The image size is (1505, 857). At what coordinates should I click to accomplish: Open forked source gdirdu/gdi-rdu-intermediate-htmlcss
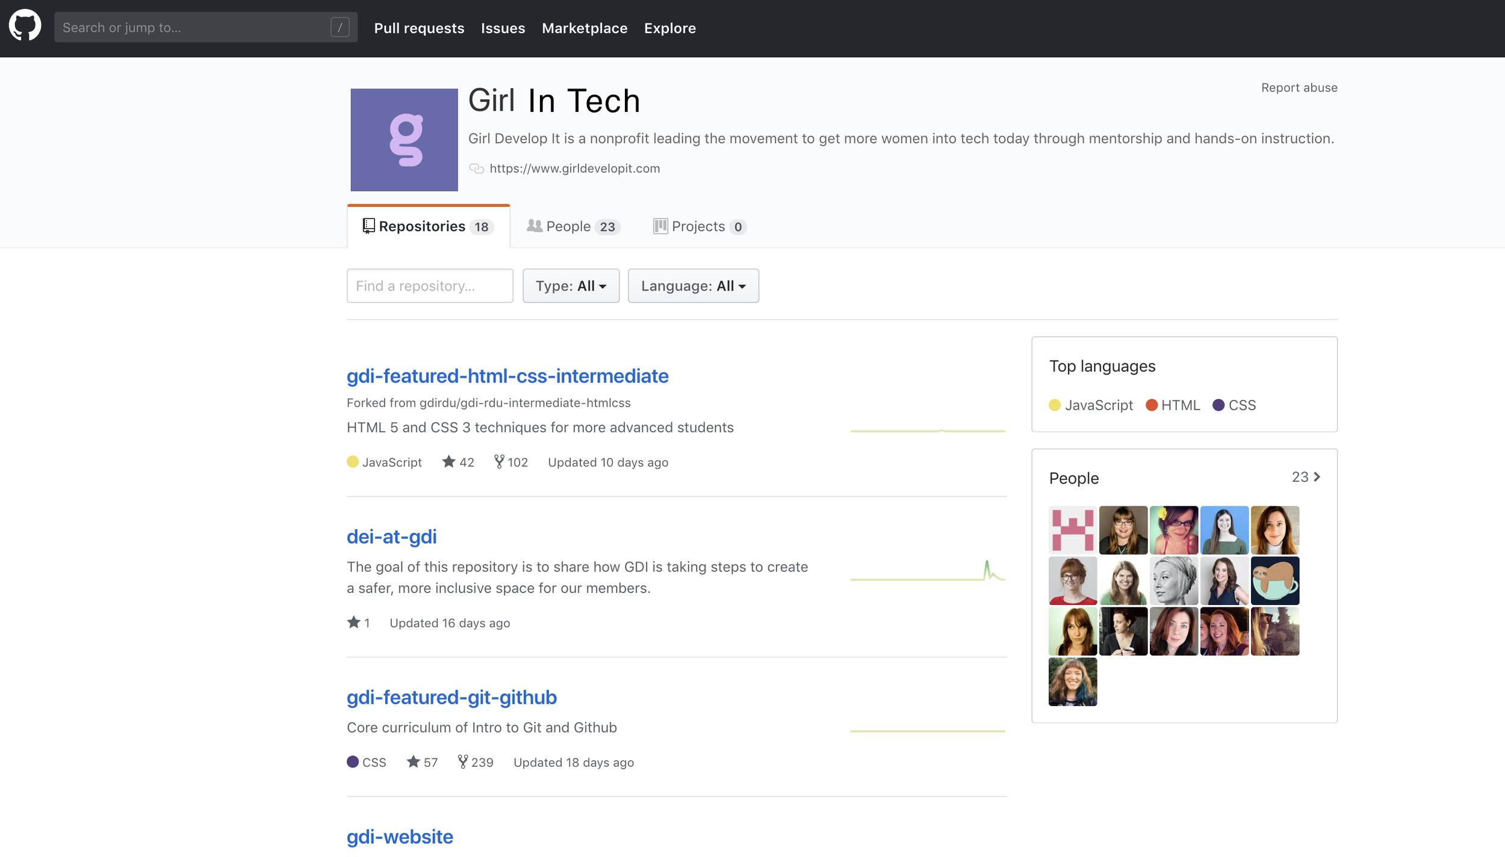[525, 403]
